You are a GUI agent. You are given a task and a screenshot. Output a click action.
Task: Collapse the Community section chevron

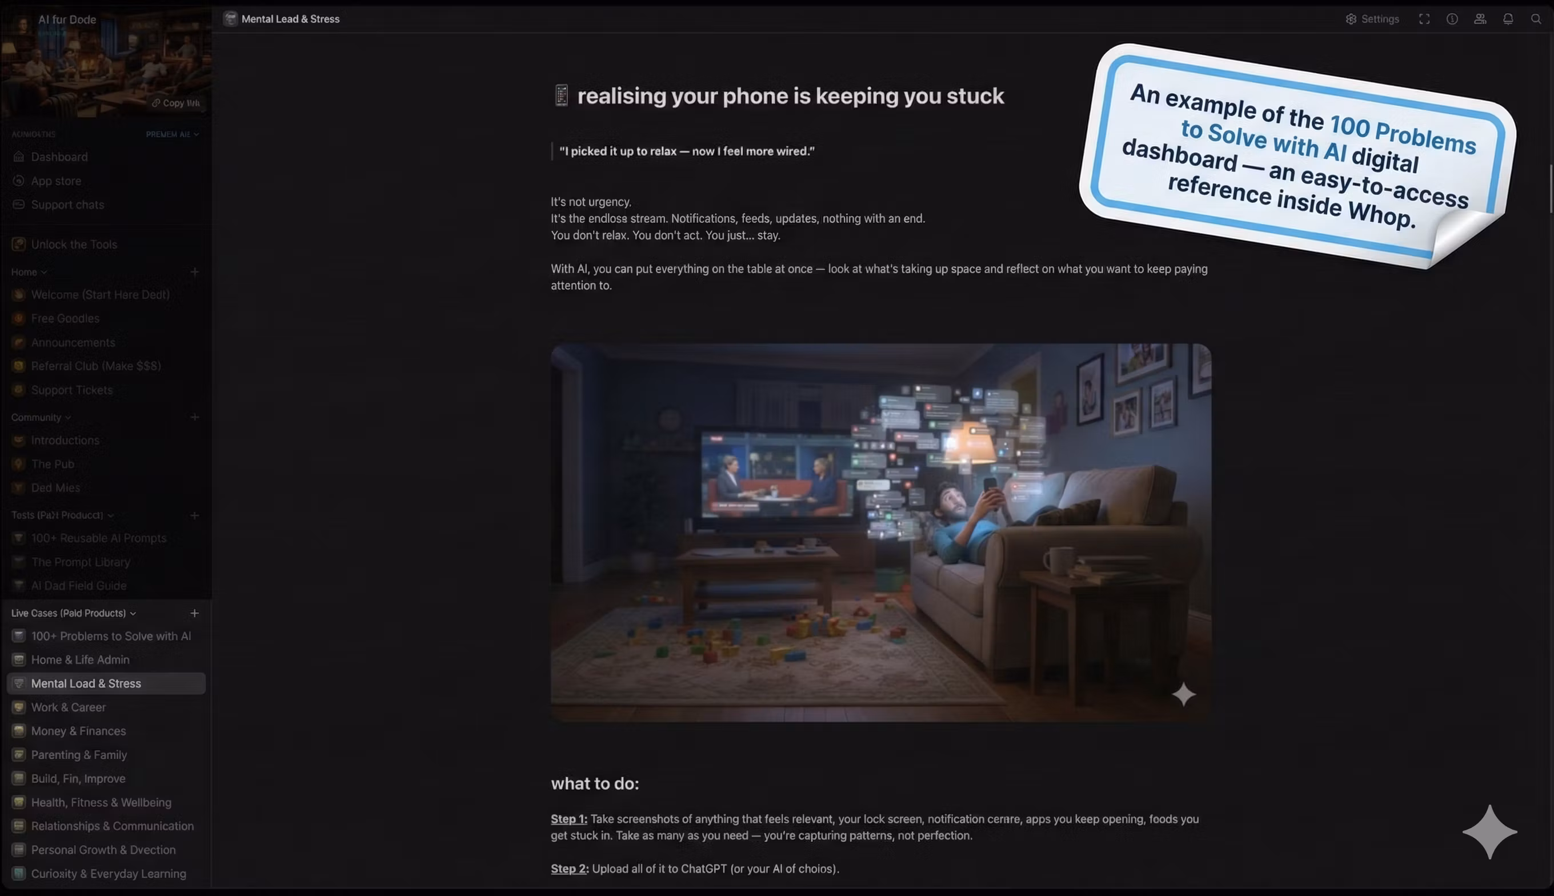tap(69, 418)
